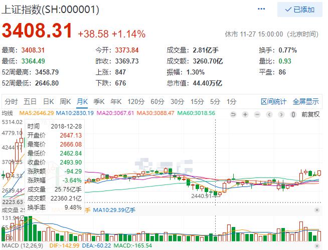Click the tooltip 换手率 value 9.48%
The height and width of the screenshot is (250, 328).
(73, 207)
